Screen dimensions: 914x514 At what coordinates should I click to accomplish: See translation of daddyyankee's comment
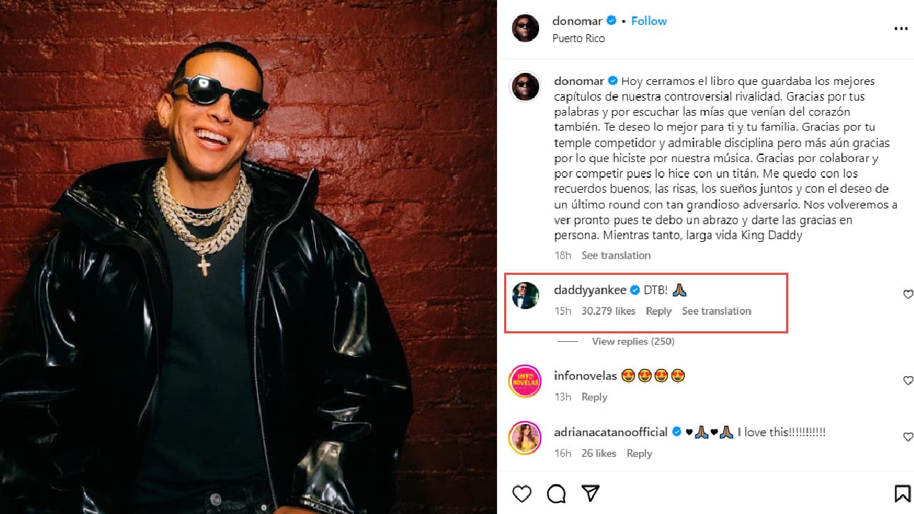coord(716,311)
